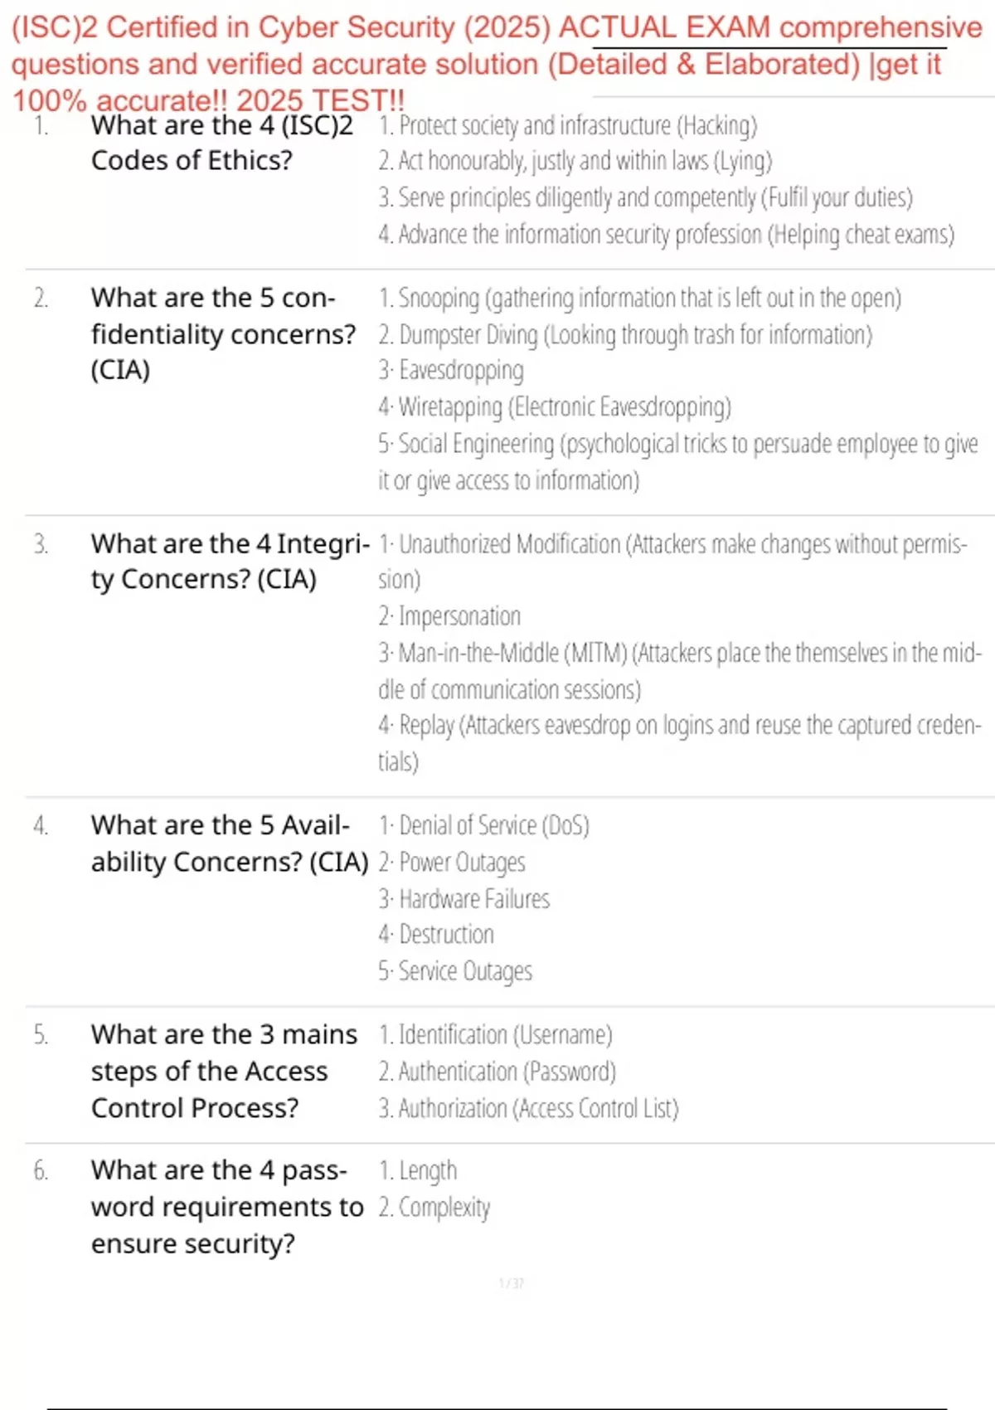Click the "Dumpster Diving" answer line

[625, 335]
